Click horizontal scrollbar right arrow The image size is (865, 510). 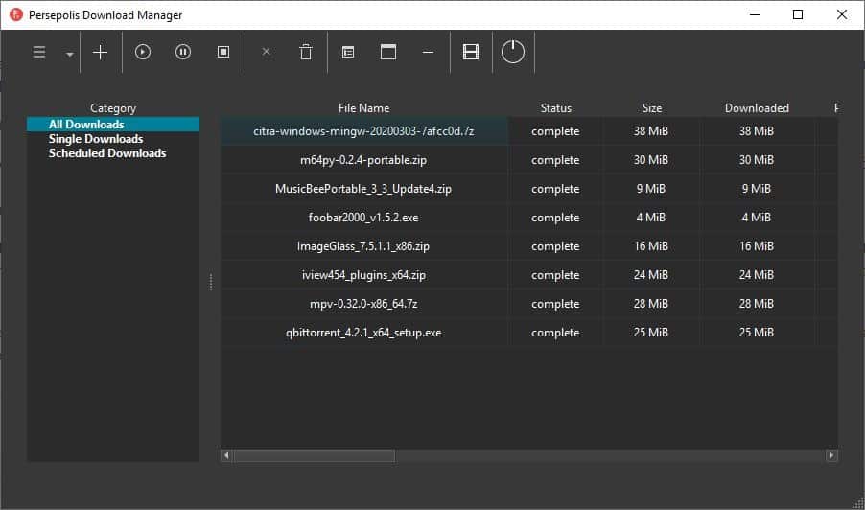[831, 455]
